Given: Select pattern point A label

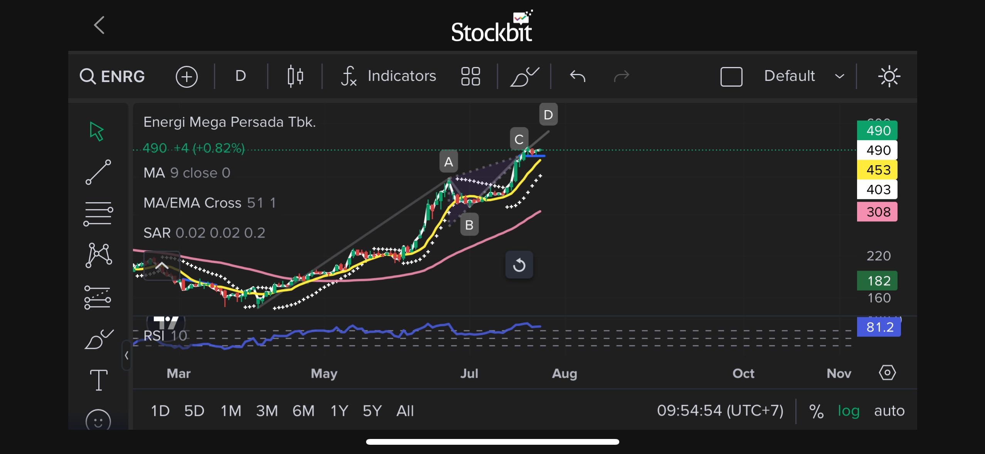Looking at the screenshot, I should click(x=448, y=161).
